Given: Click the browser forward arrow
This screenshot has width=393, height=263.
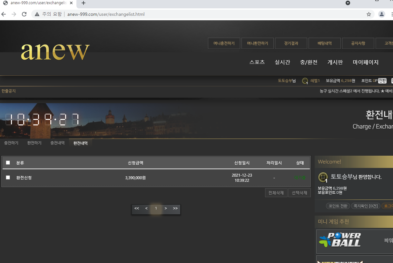Looking at the screenshot, I should [14, 14].
